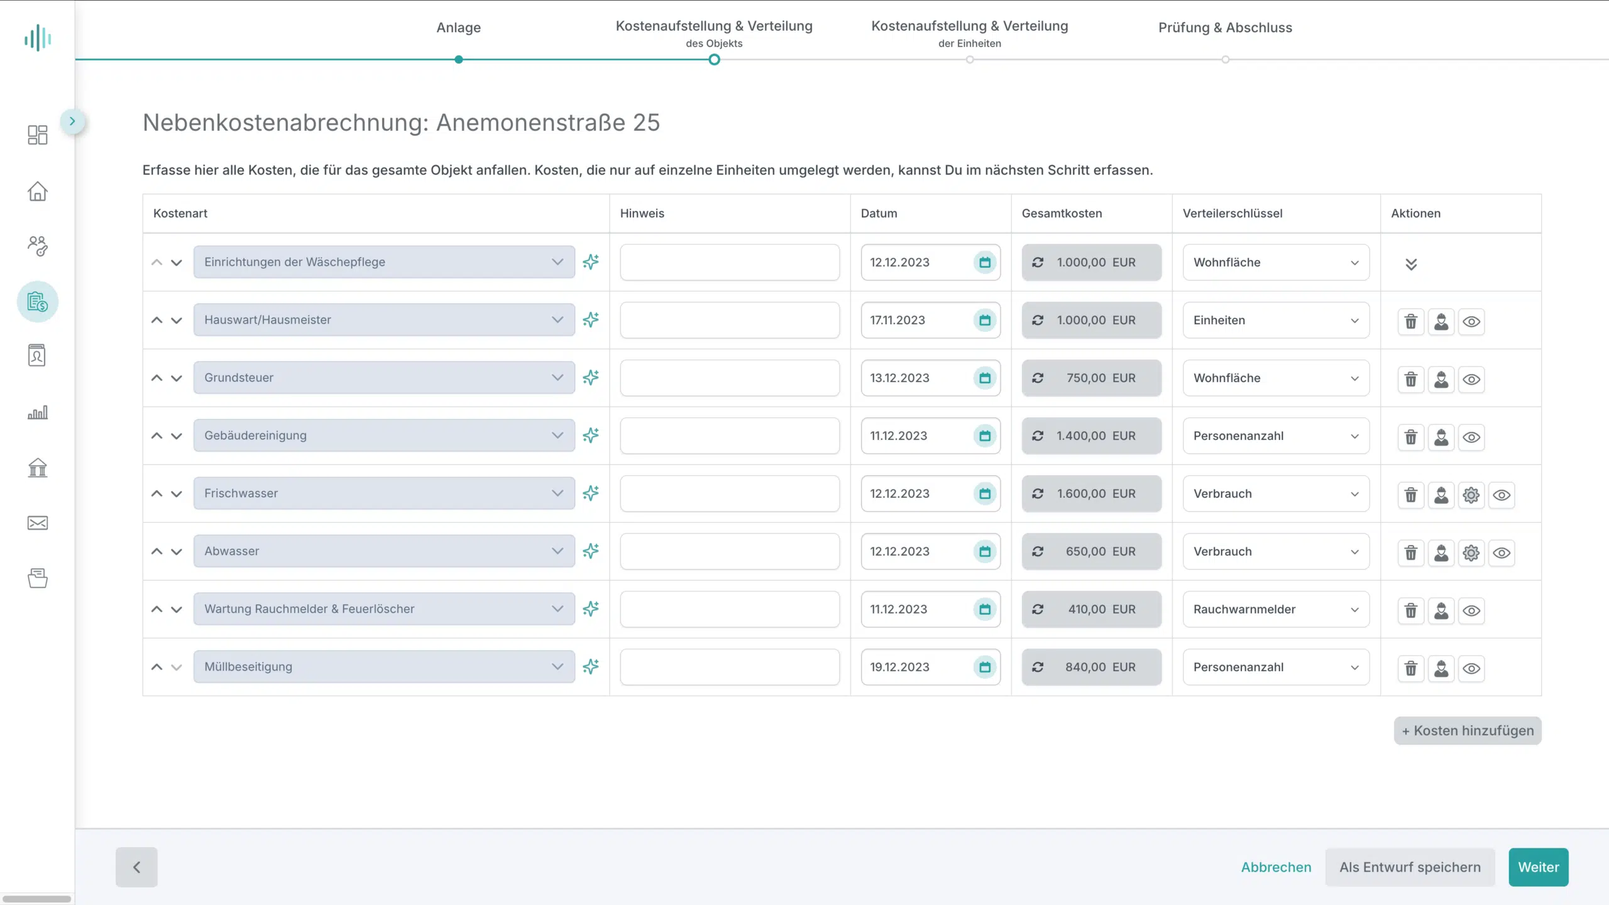The width and height of the screenshot is (1609, 905).
Task: Toggle visibility eye for Gebäudereinigung row
Action: tap(1471, 437)
